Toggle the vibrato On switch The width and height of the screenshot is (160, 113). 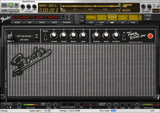coord(124,37)
